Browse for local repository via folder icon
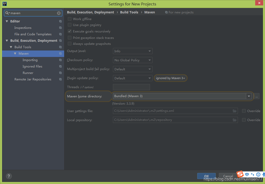 pos(234,120)
